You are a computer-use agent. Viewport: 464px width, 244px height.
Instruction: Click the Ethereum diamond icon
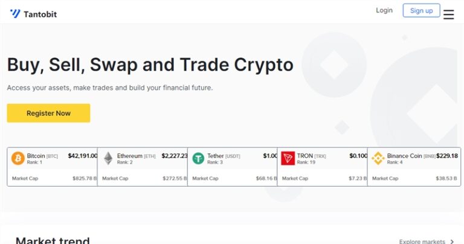pyautogui.click(x=108, y=158)
